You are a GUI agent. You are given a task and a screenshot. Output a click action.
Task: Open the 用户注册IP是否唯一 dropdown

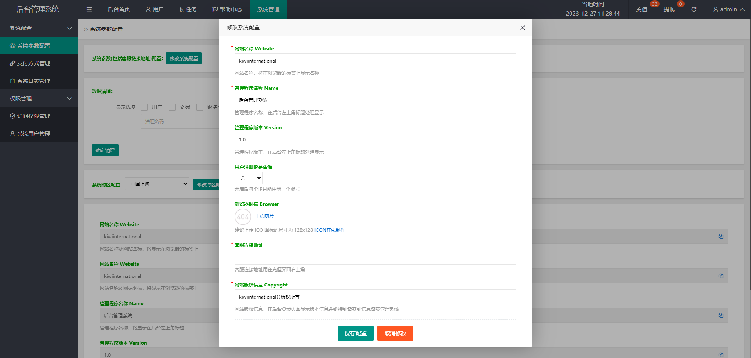click(x=249, y=178)
